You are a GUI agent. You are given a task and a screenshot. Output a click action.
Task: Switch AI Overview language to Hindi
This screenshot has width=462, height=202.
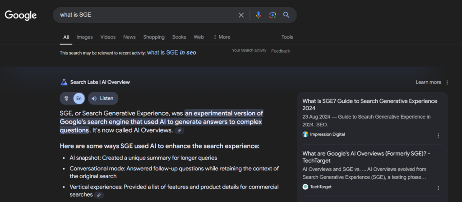point(66,98)
